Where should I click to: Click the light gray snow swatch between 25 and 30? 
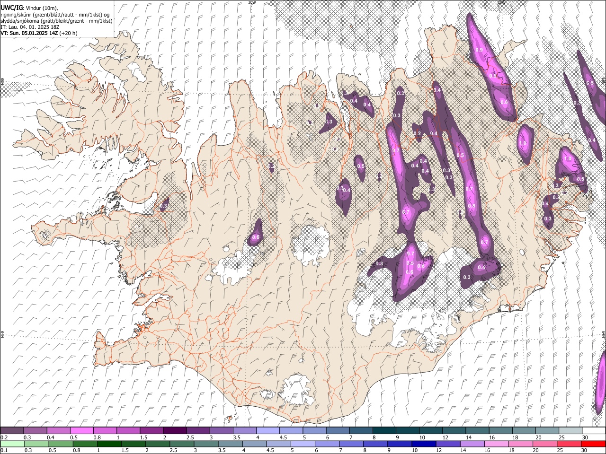tap(570, 431)
